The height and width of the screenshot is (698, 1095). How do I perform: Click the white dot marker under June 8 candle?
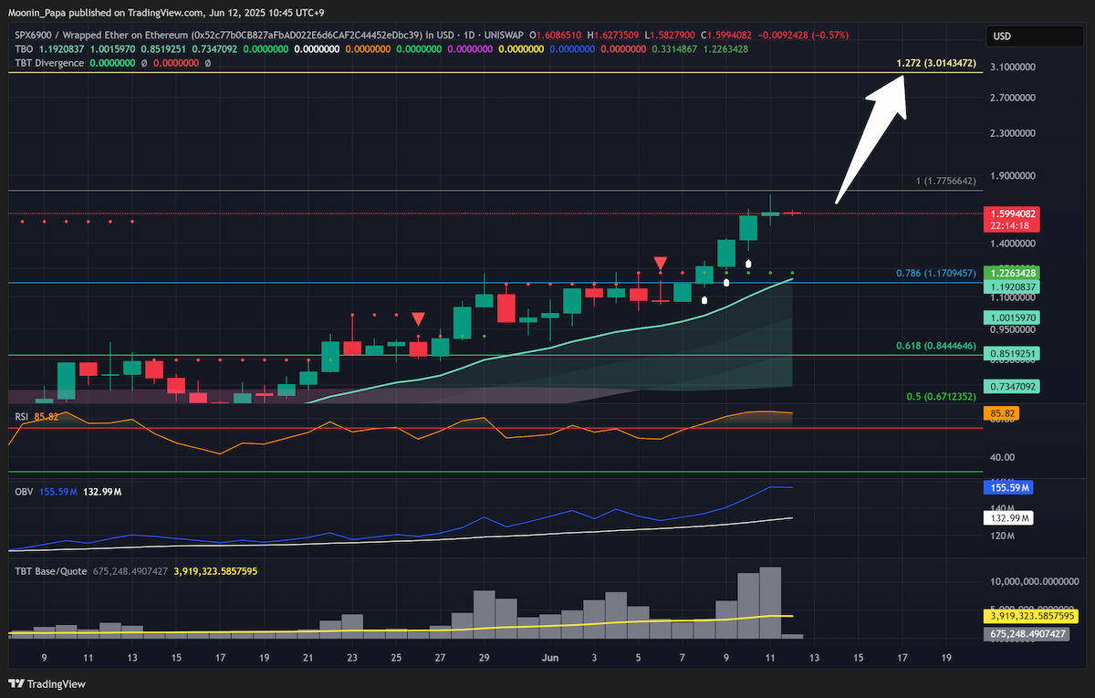coord(704,298)
